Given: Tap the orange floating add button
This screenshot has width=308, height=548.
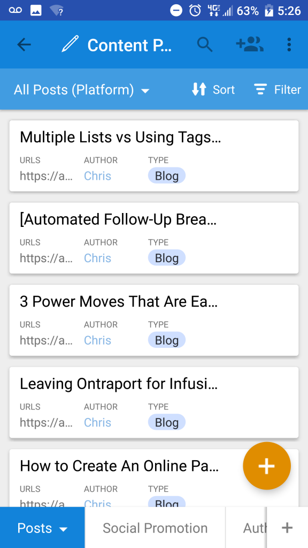Looking at the screenshot, I should [267, 466].
